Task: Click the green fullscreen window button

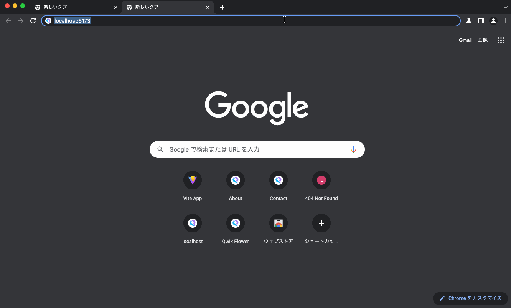Action: pos(23,6)
